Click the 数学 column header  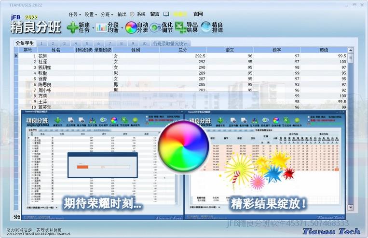tap(277, 50)
